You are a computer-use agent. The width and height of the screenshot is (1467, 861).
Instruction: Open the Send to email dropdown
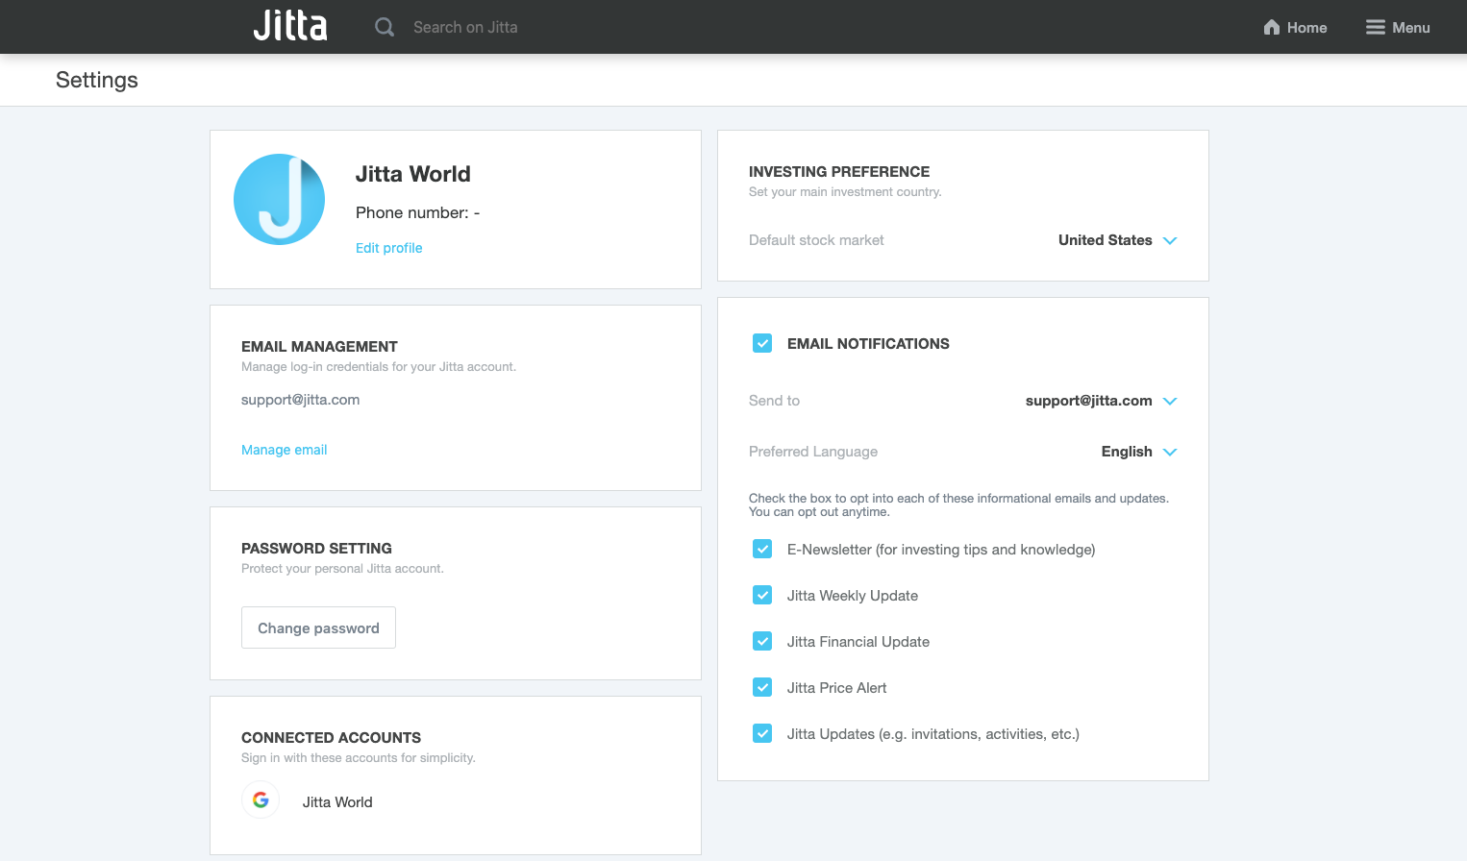coord(1101,401)
